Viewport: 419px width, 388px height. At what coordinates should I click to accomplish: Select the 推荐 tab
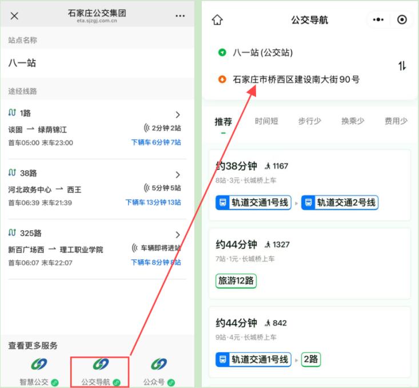[224, 122]
